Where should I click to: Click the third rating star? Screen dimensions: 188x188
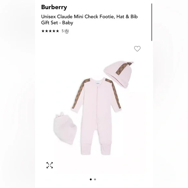point(50,31)
